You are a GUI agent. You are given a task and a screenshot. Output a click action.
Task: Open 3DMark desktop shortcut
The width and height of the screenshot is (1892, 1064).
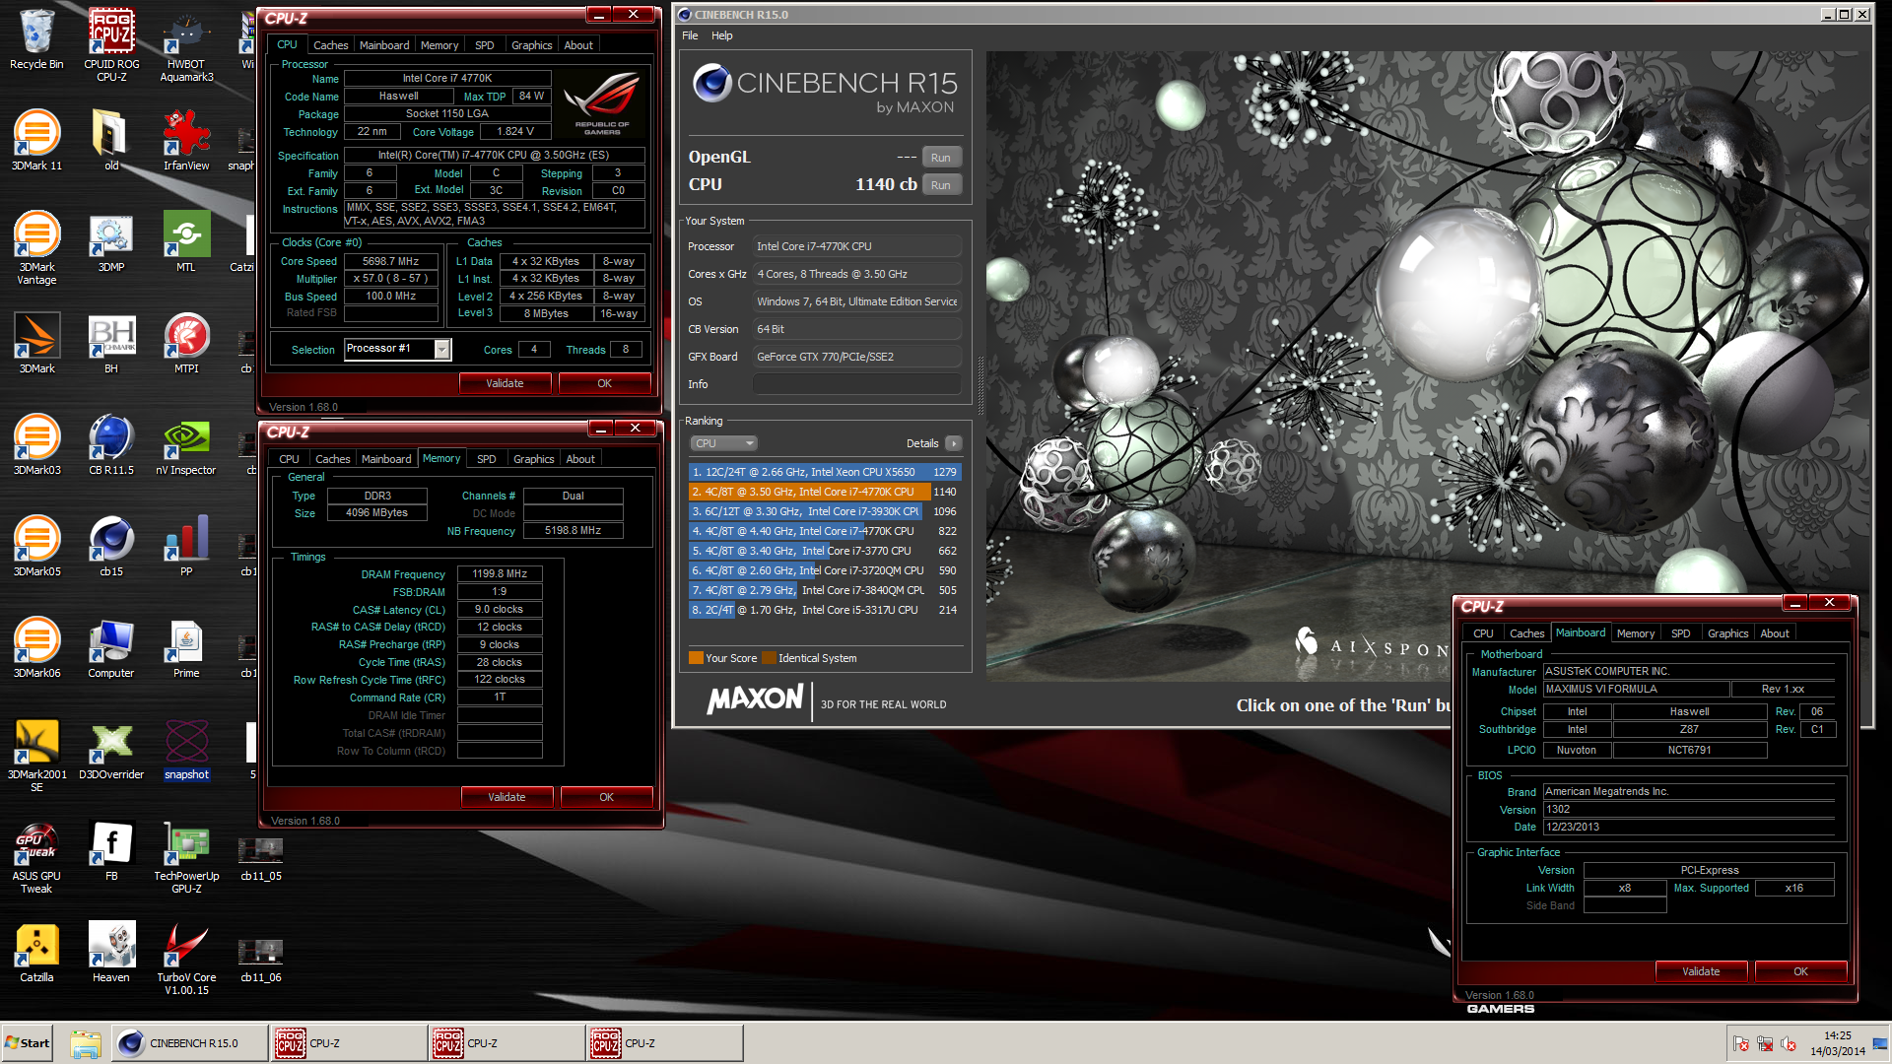click(x=36, y=344)
